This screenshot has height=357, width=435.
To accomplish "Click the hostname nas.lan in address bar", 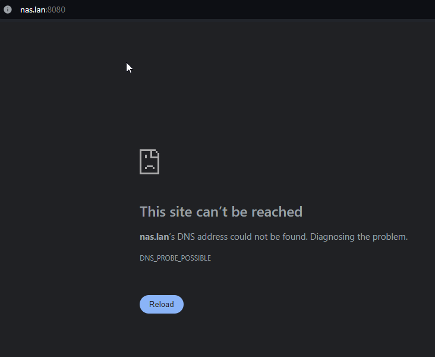I will click(33, 10).
